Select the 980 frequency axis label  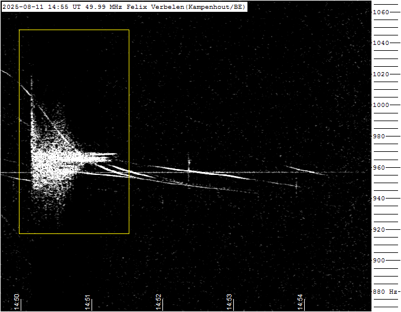click(379, 136)
